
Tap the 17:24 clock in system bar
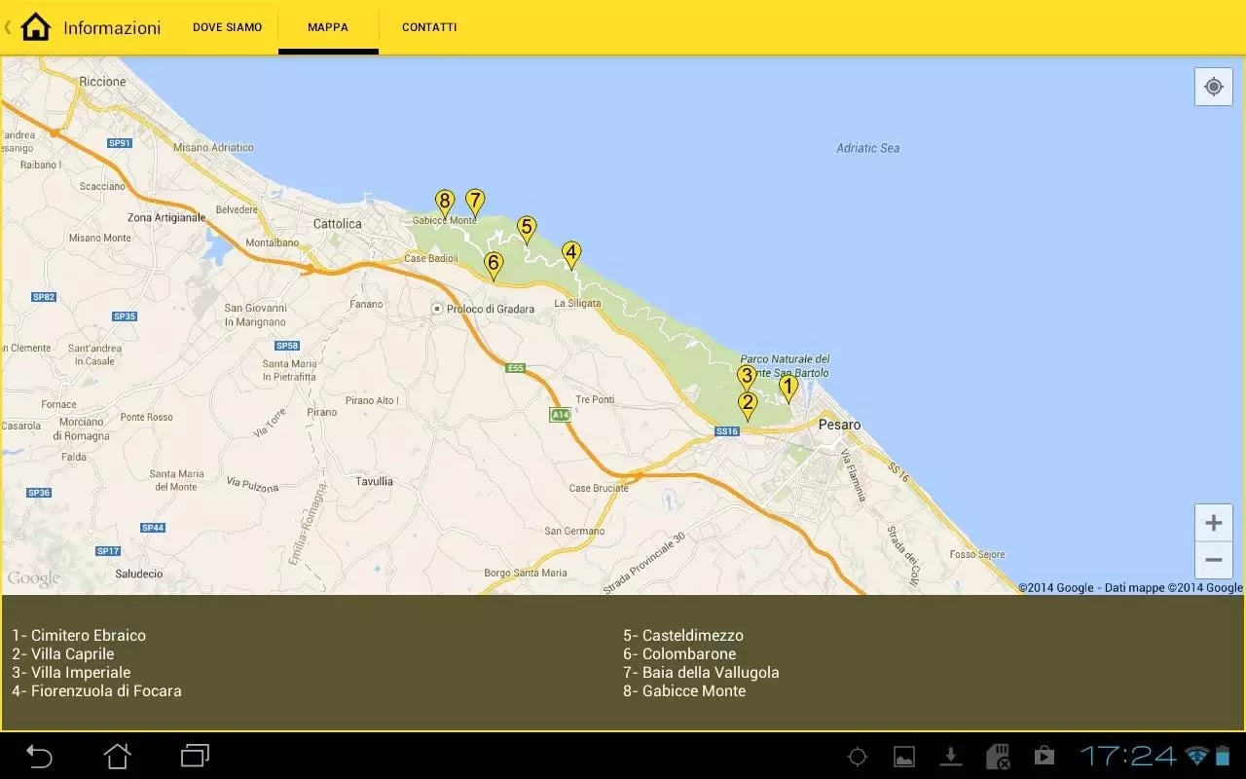1128,756
